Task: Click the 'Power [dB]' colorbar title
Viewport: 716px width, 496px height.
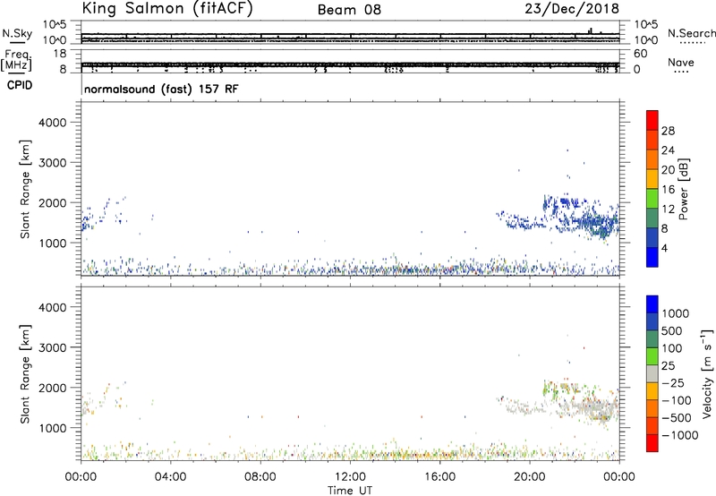Action: [x=683, y=189]
